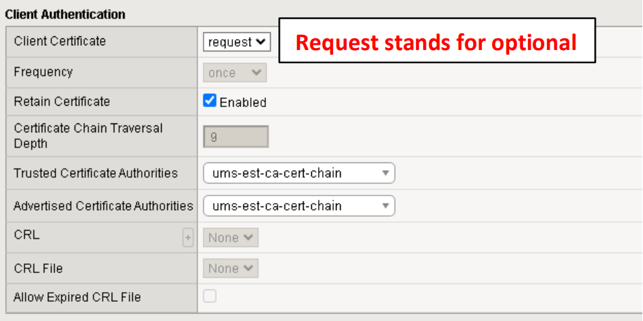The width and height of the screenshot is (643, 321).
Task: Click the Retain Certificate label
Action: (62, 102)
